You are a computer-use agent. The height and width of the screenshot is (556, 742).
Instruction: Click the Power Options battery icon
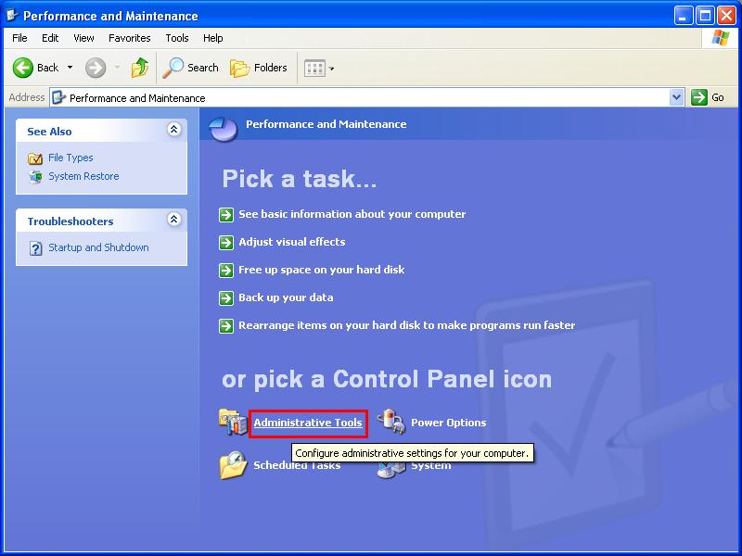point(391,422)
